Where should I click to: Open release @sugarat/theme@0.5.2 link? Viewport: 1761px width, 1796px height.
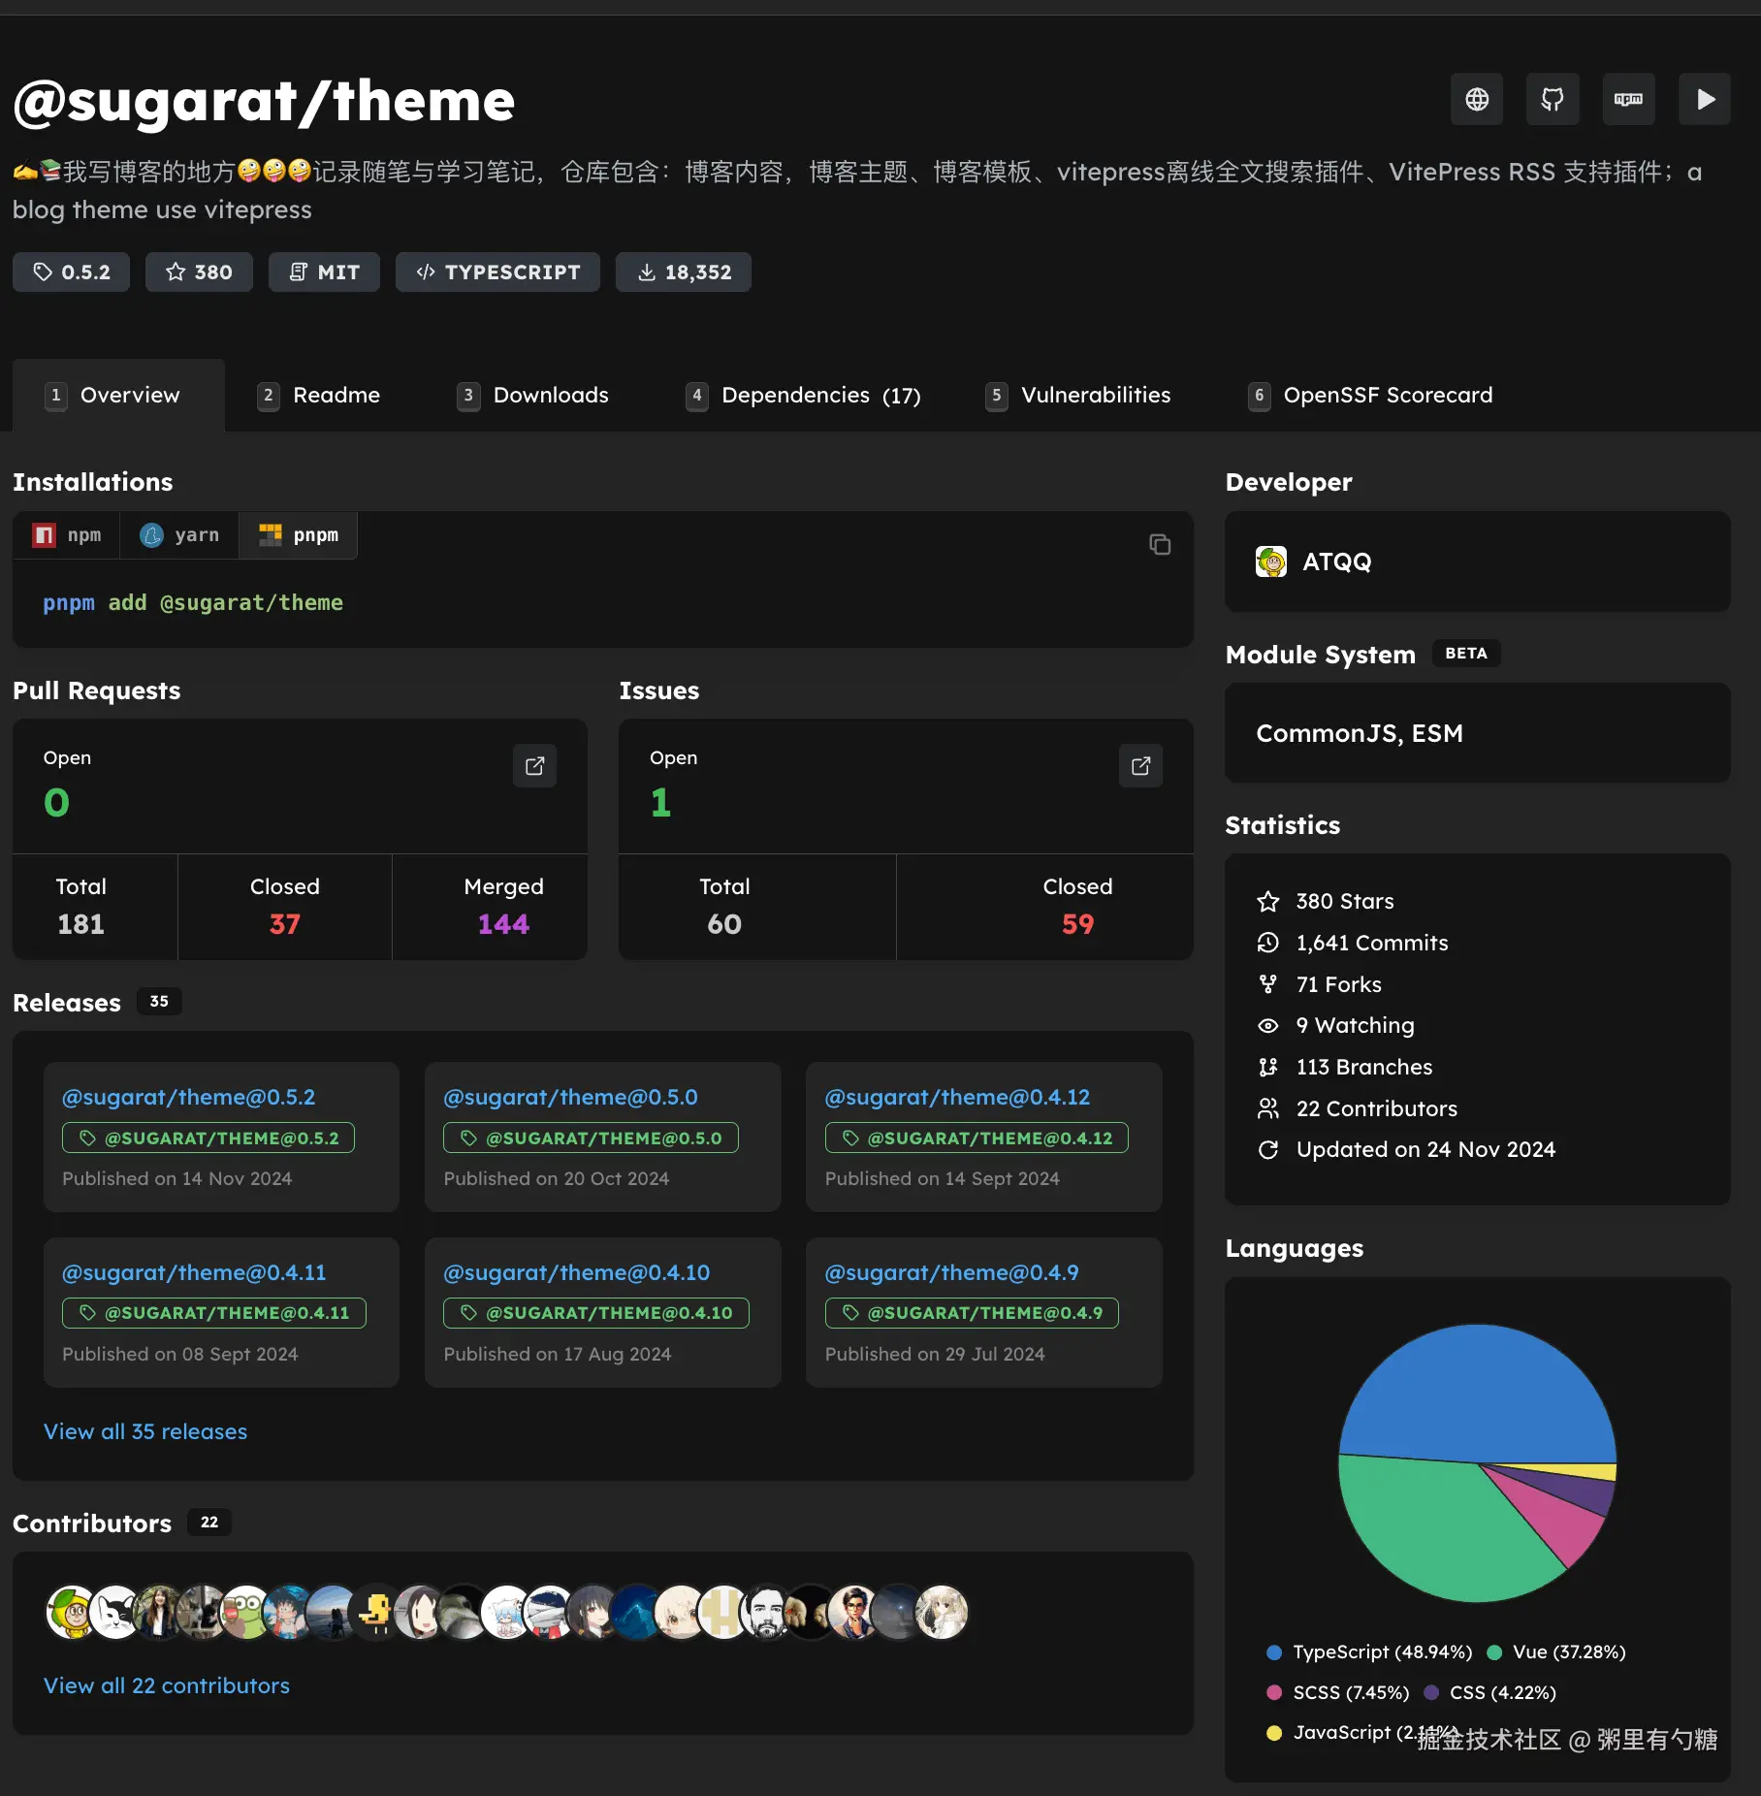click(189, 1097)
